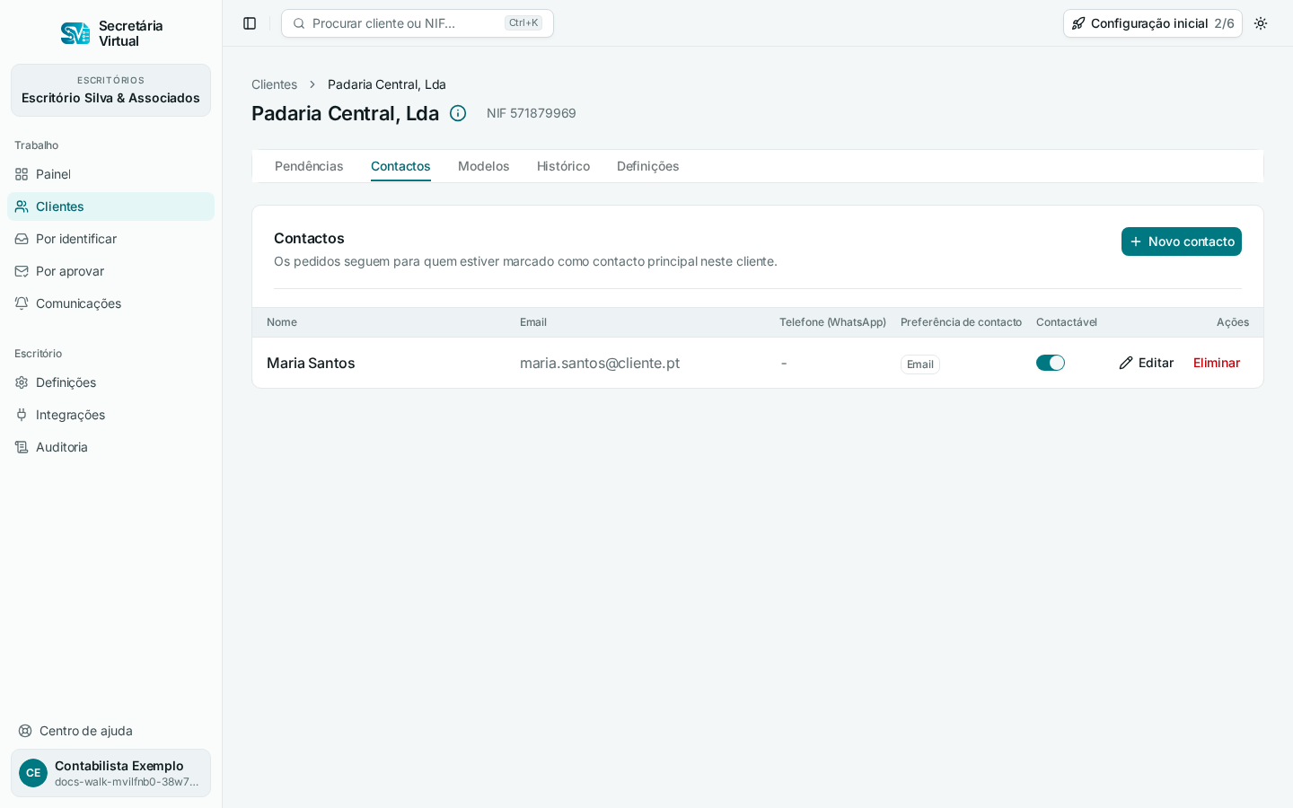The width and height of the screenshot is (1293, 808).
Task: Click the Auditoria log icon
Action: 22,447
